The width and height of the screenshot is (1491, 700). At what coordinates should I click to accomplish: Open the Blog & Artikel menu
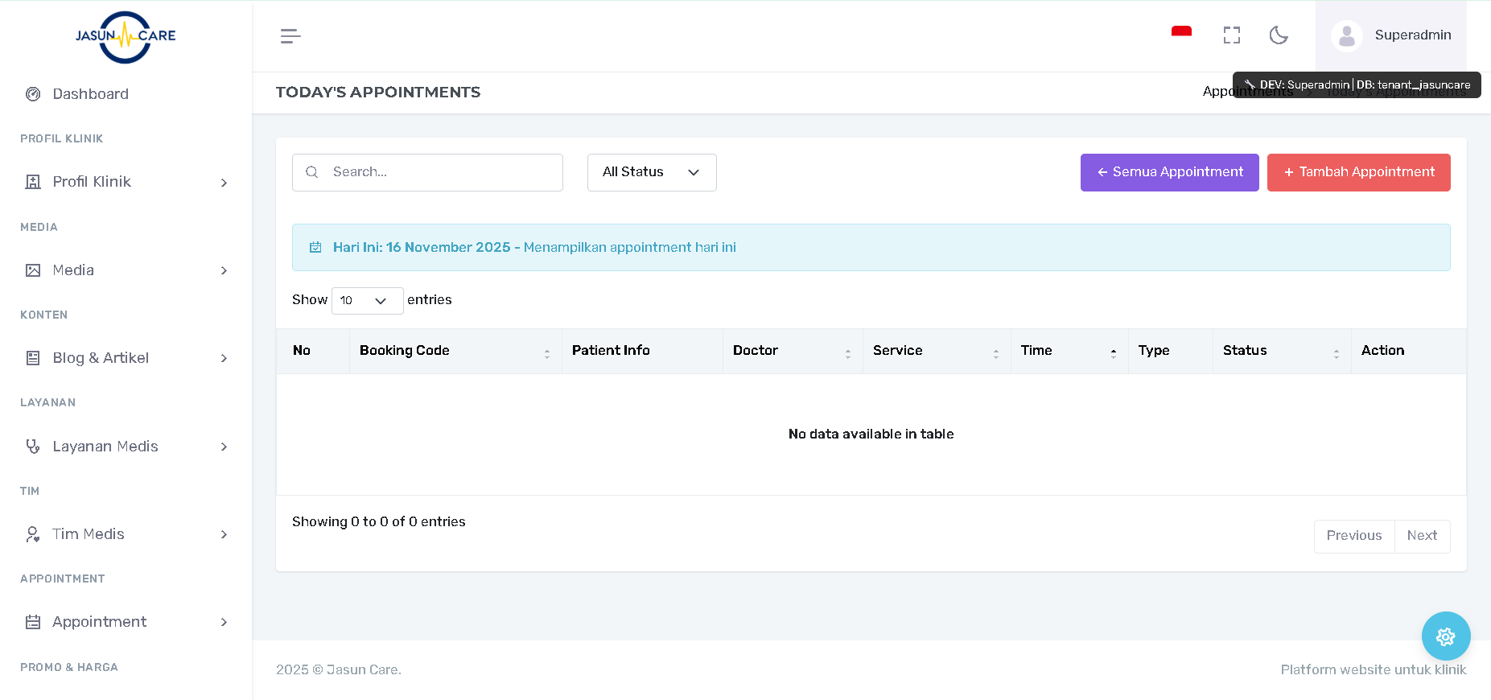point(126,358)
